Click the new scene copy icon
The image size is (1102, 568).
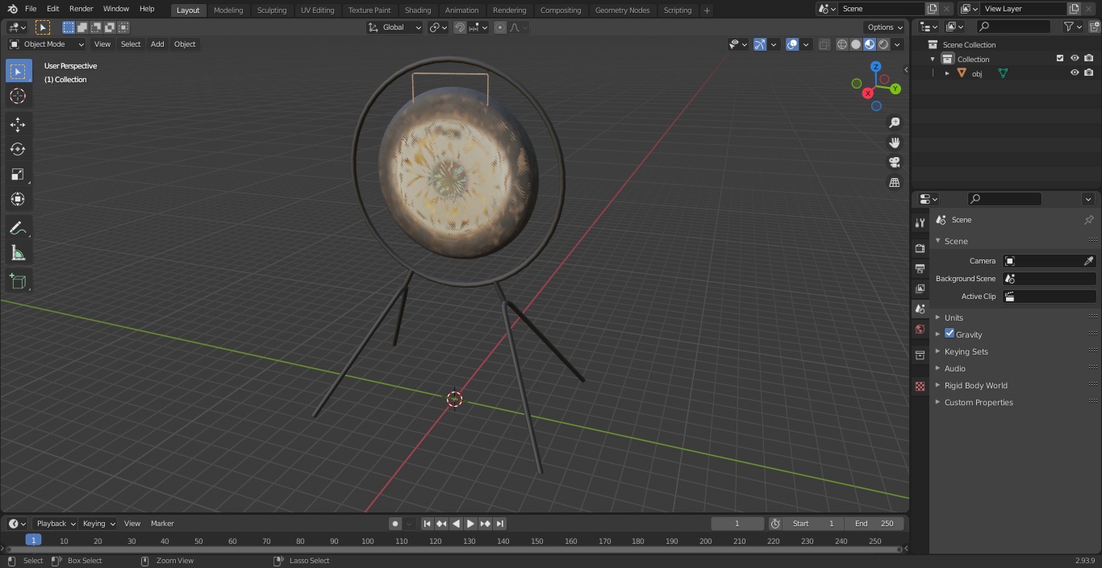coord(932,9)
